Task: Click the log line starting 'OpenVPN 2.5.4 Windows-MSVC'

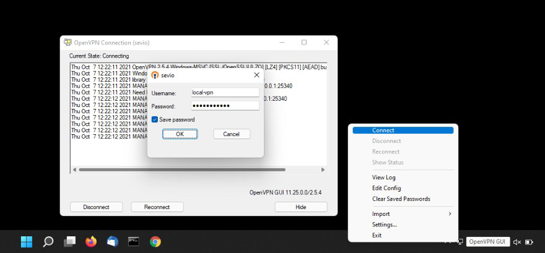Action: (x=199, y=67)
